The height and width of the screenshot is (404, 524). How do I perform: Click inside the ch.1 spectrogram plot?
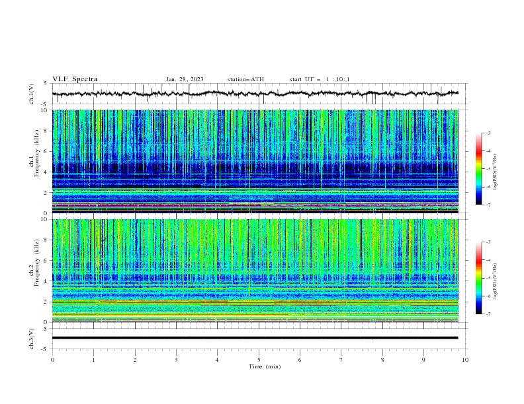click(255, 161)
